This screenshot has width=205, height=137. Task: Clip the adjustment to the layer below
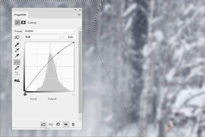(43, 124)
